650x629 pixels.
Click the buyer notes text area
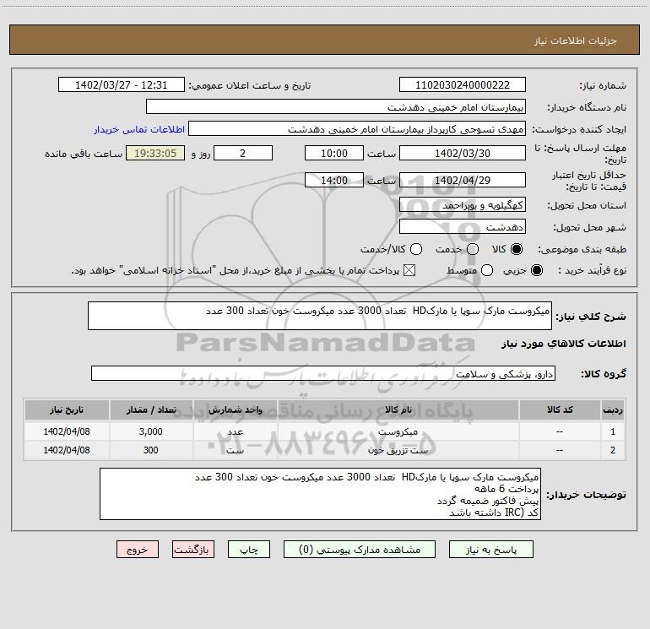(x=320, y=494)
